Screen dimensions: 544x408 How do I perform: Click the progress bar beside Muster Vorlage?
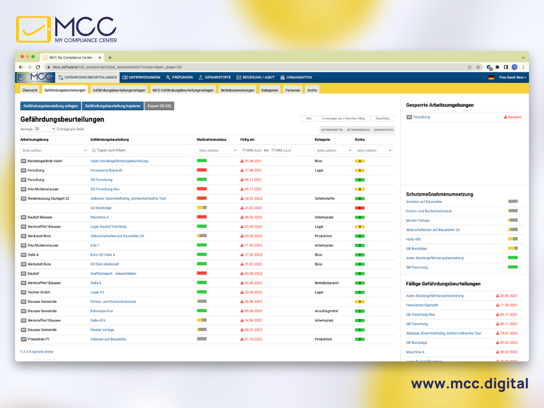coord(512,220)
